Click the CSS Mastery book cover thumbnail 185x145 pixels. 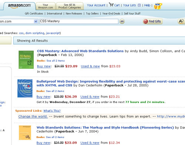pyautogui.click(x=26, y=60)
